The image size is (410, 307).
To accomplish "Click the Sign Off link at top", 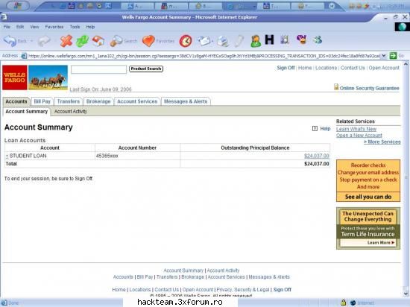I will click(x=286, y=68).
